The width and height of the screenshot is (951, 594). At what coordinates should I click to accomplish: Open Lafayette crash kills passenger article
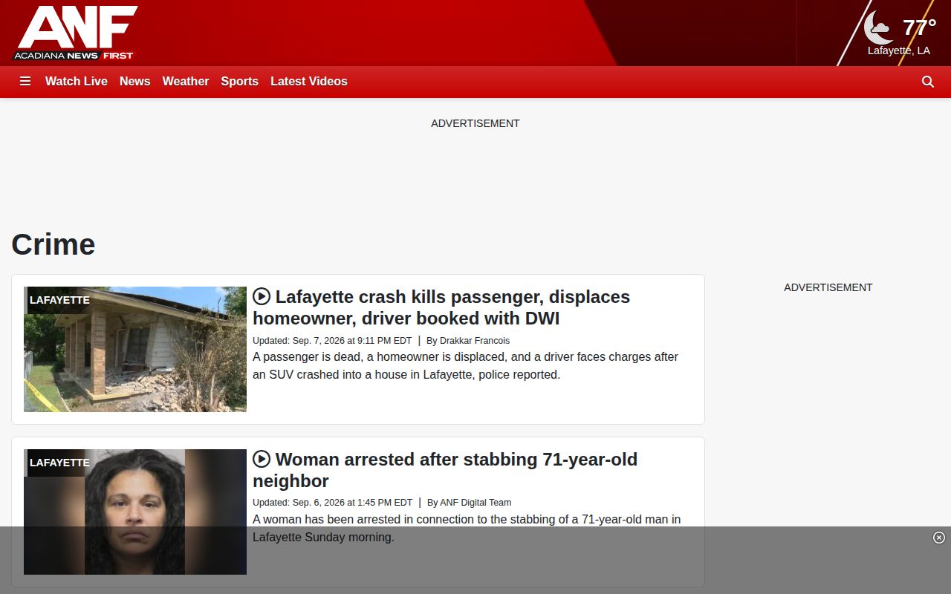(441, 307)
